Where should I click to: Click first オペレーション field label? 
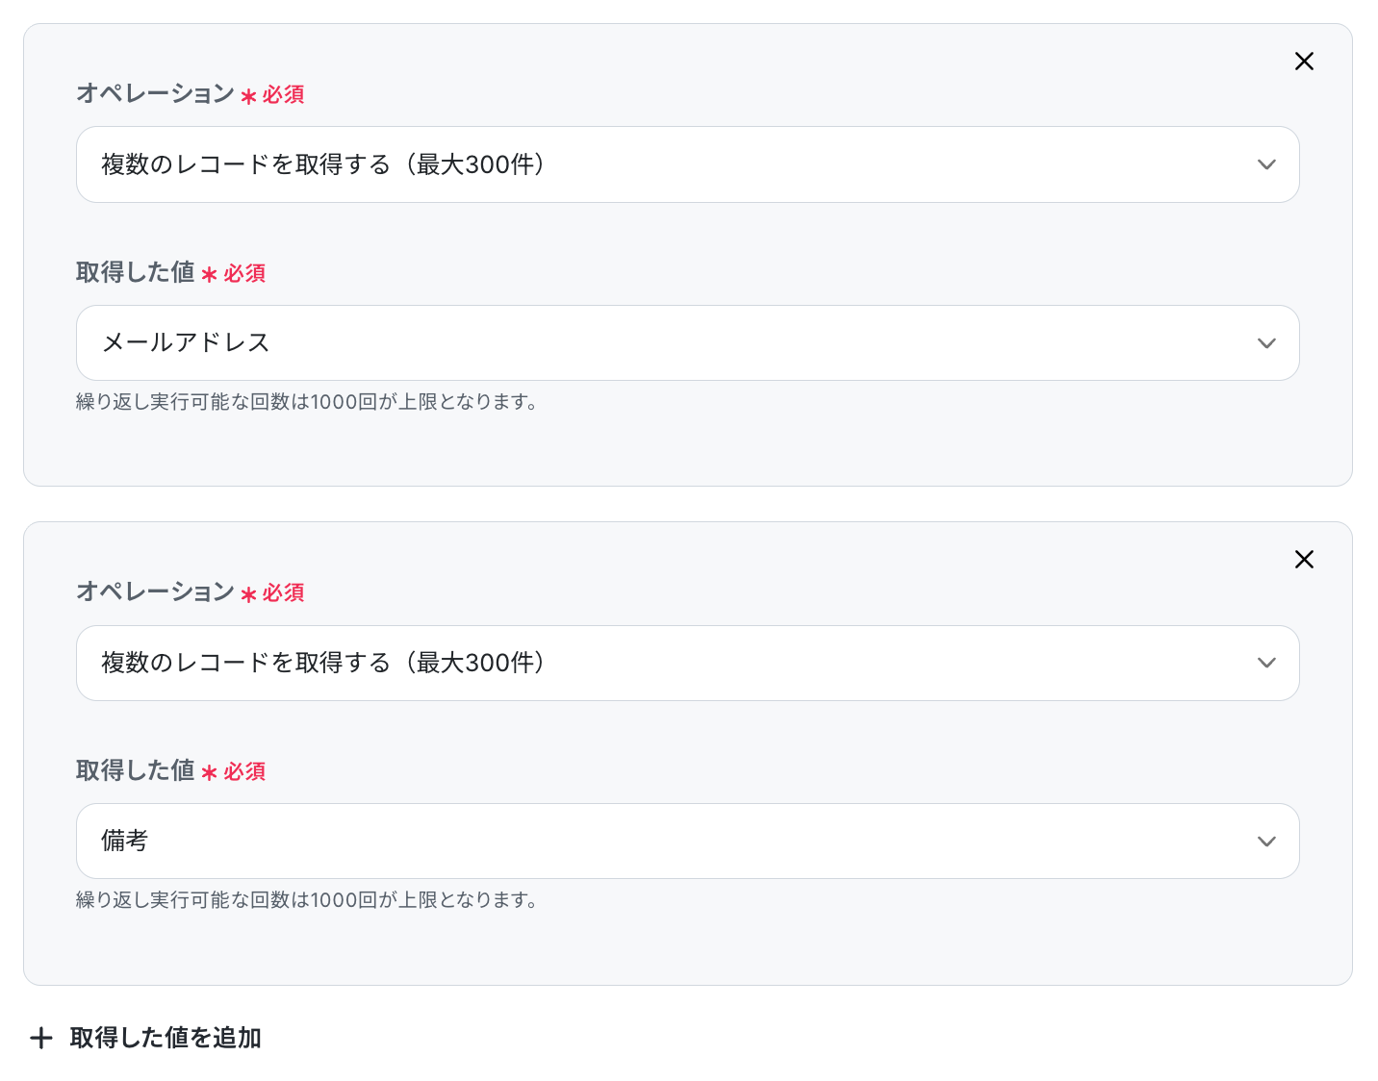click(x=155, y=93)
